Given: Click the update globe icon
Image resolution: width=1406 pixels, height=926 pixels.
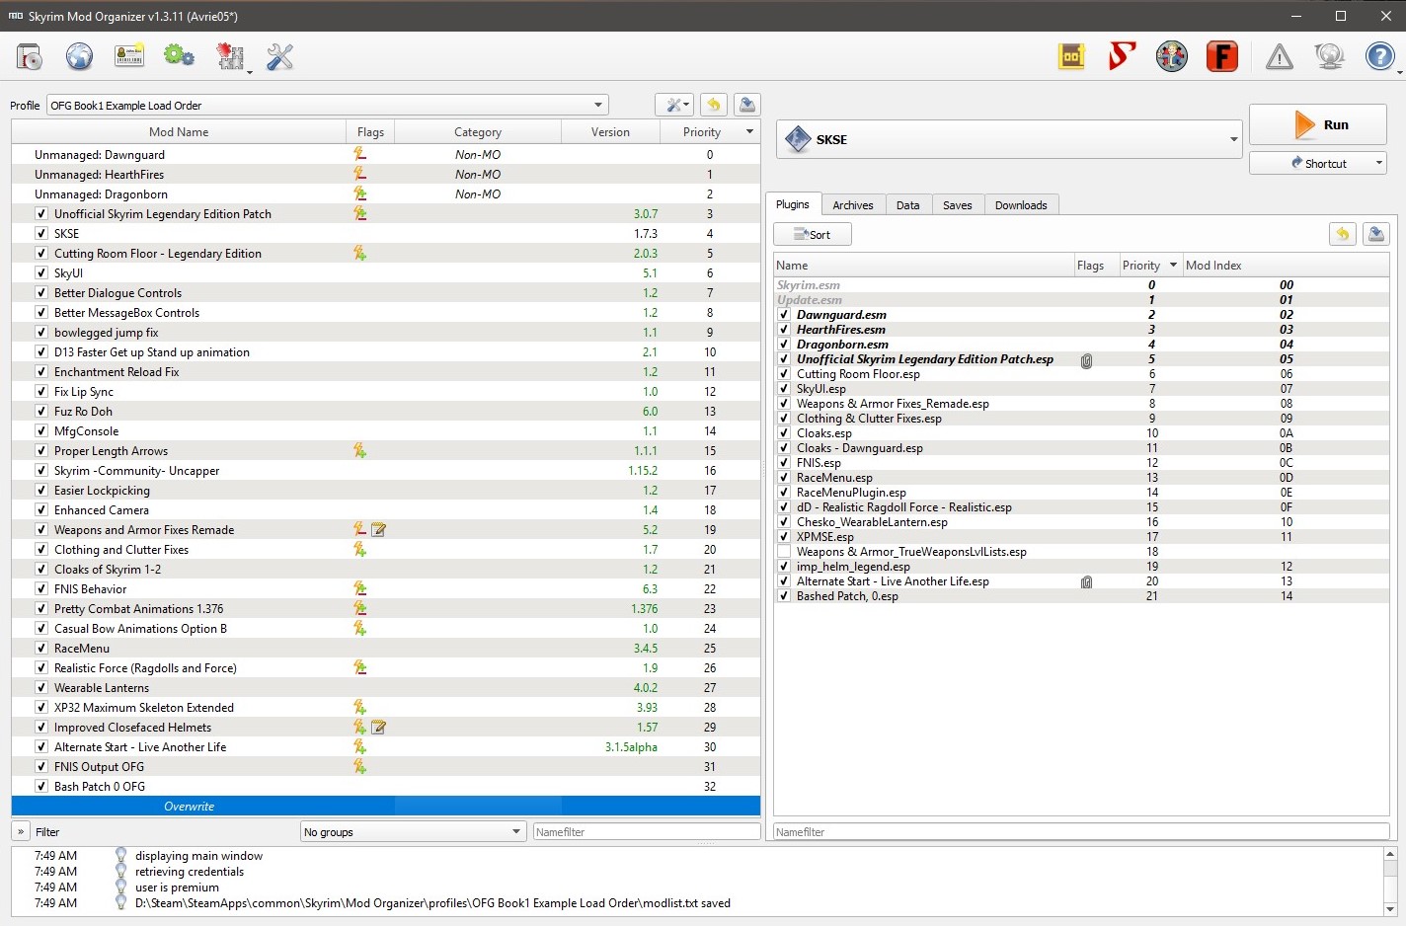Looking at the screenshot, I should tap(1330, 57).
